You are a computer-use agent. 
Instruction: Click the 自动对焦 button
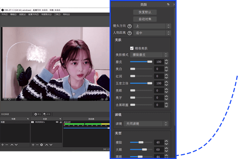pyautogui.click(x=145, y=19)
